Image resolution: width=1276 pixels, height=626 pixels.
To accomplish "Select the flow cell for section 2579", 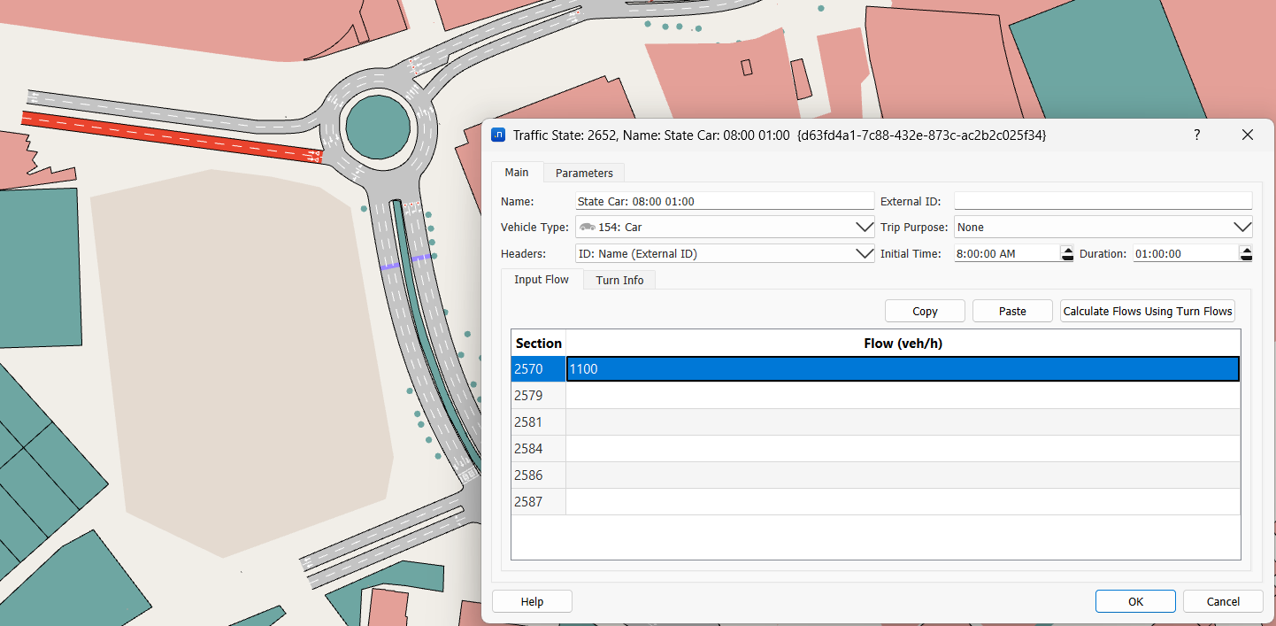I will pyautogui.click(x=902, y=396).
